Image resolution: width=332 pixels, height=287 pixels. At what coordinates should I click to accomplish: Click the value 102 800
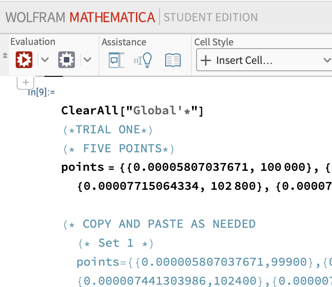pyautogui.click(x=233, y=186)
